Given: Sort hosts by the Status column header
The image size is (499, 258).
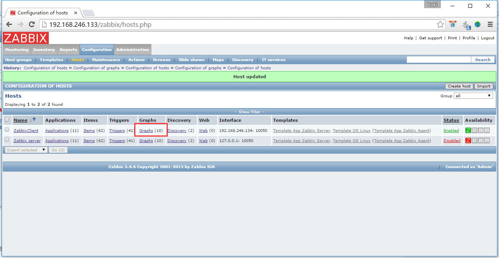Looking at the screenshot, I should point(451,120).
